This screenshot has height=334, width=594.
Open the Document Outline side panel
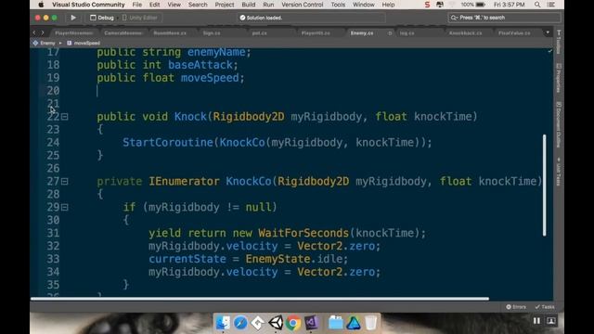click(x=559, y=125)
